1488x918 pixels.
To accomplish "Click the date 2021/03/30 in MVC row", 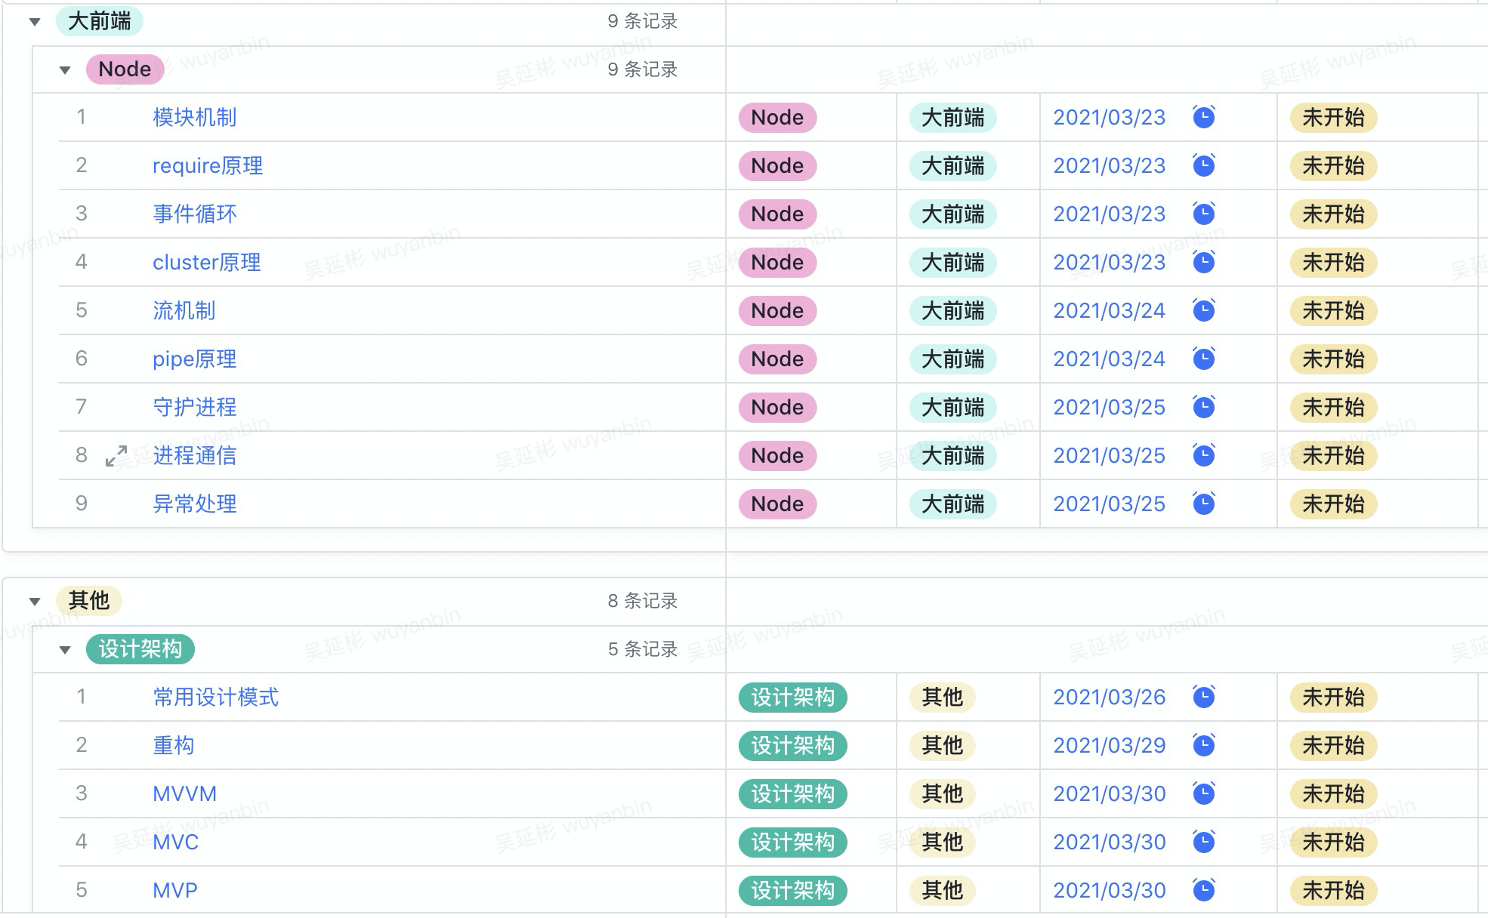I will [x=1109, y=842].
